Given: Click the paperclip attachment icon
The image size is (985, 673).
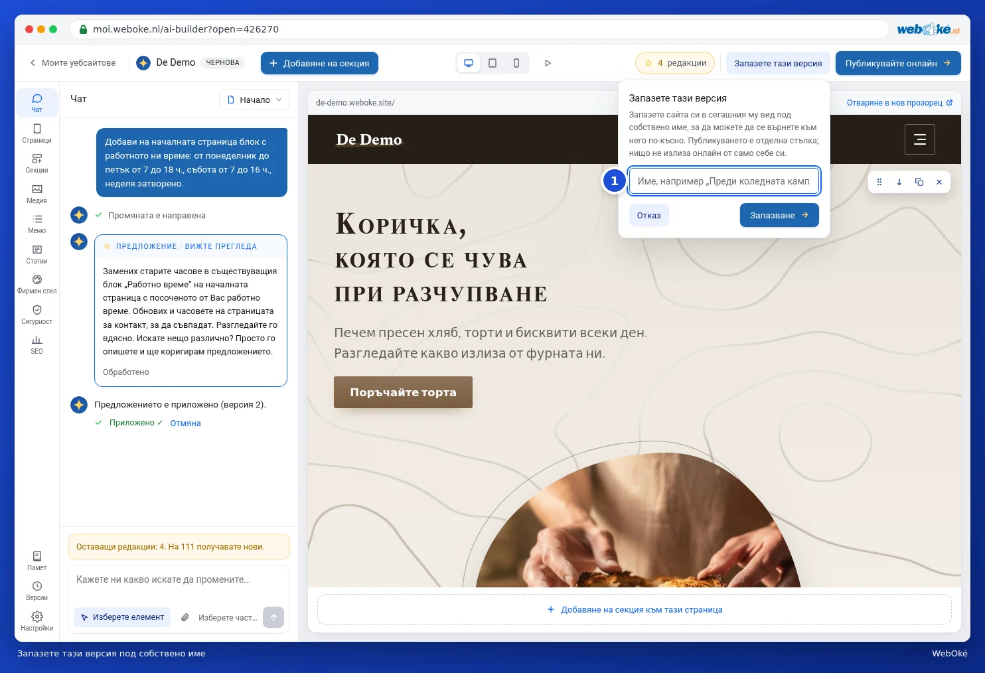Looking at the screenshot, I should (185, 617).
